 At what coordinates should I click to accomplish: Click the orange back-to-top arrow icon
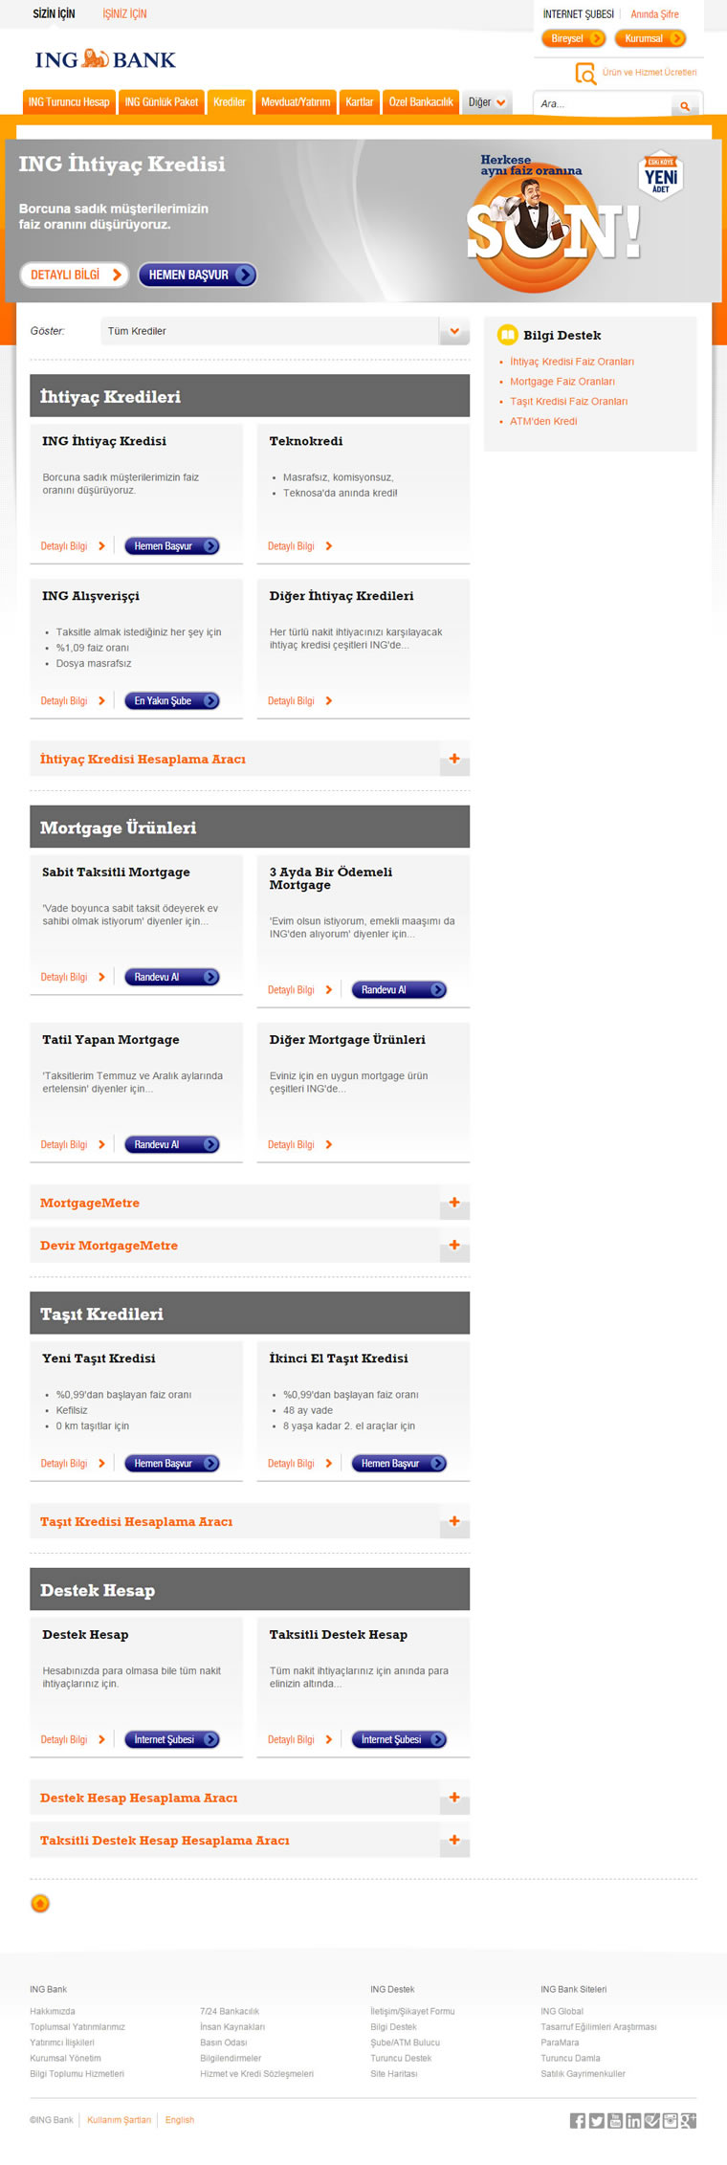tap(40, 1903)
